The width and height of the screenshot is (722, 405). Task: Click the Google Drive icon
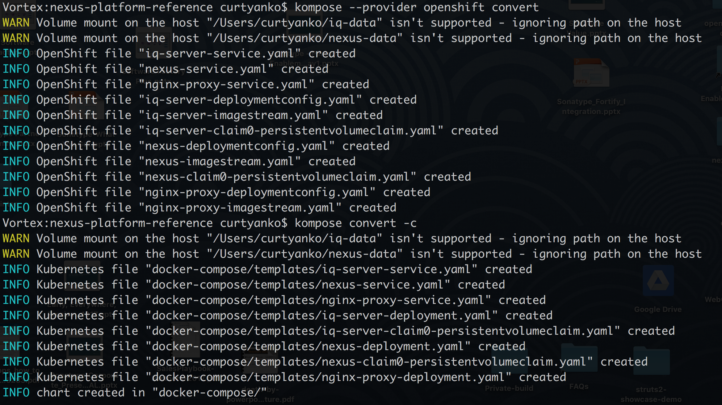658,281
